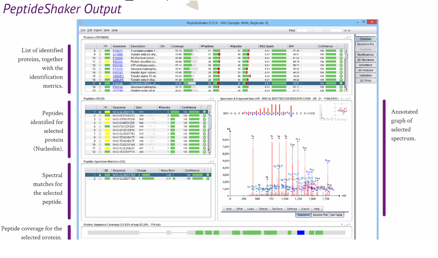
Task: Click validation checkmark of P78371 row
Action: click(x=341, y=51)
